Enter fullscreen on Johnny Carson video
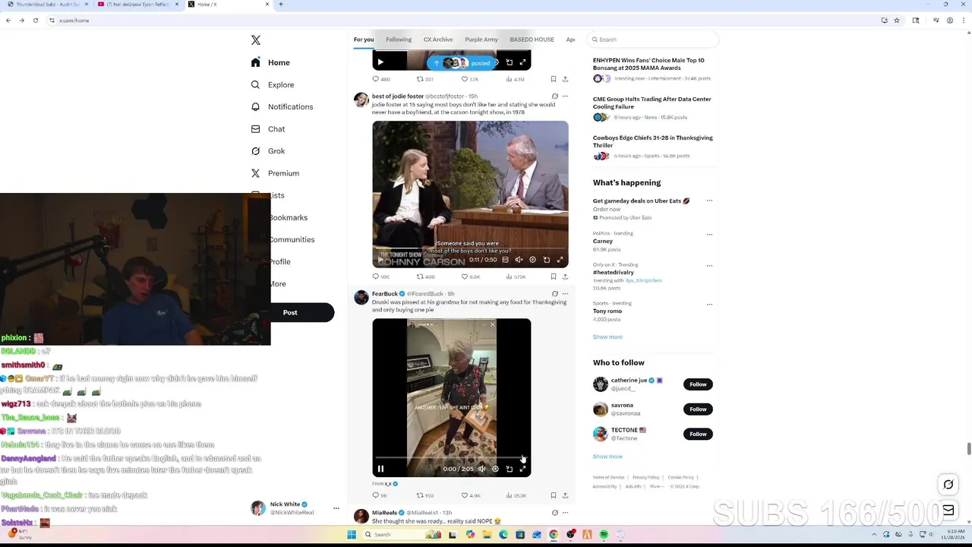Image resolution: width=972 pixels, height=547 pixels. point(560,260)
